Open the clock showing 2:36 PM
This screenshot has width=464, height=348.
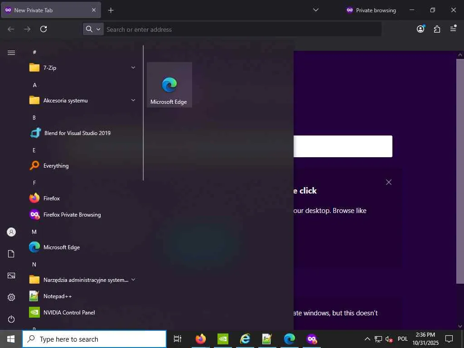point(425,339)
